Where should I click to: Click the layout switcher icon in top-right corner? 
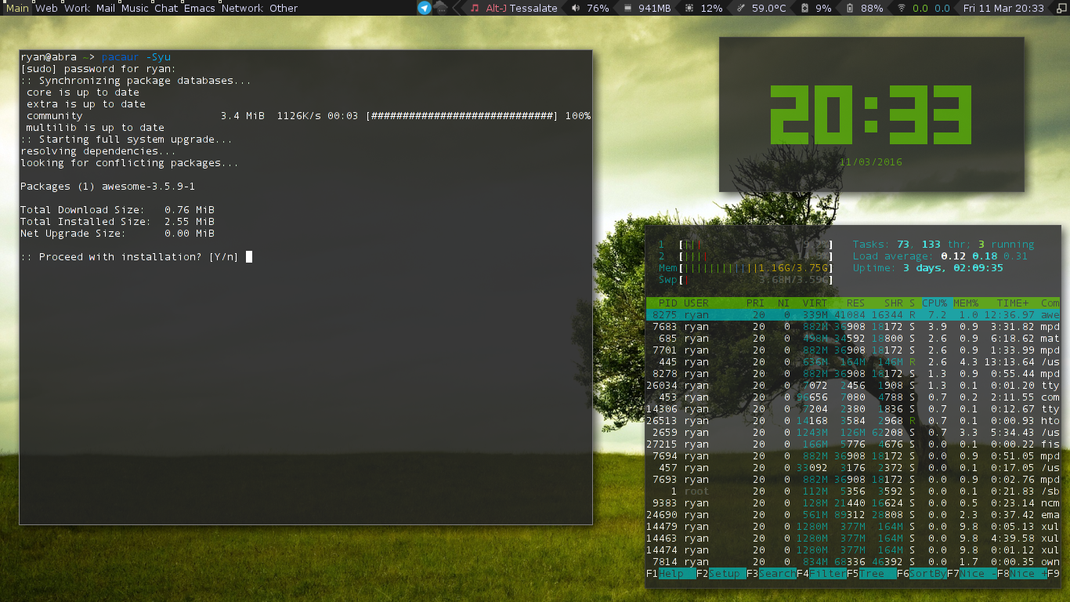[1060, 8]
